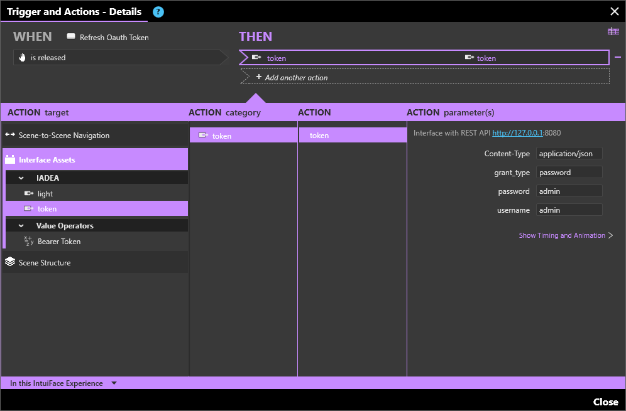Image resolution: width=626 pixels, height=411 pixels.
Task: Select Bearer Token value operator
Action: (97, 241)
